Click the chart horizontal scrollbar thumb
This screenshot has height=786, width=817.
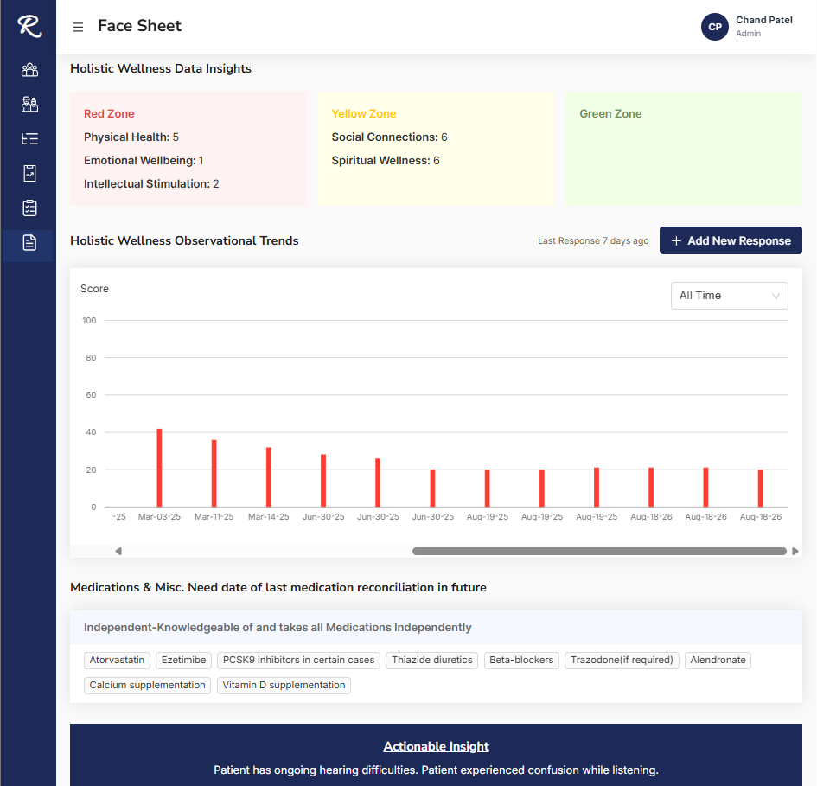[599, 551]
